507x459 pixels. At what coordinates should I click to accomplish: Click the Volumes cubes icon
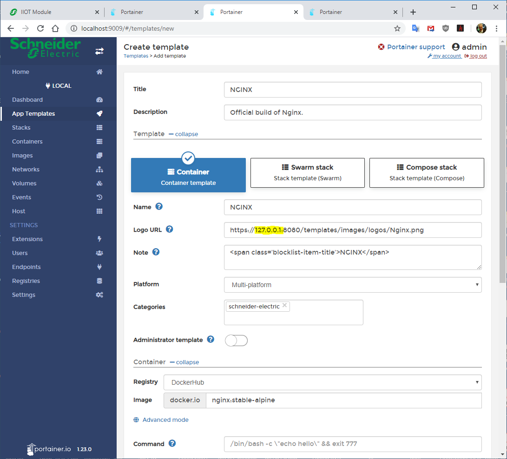pos(99,183)
